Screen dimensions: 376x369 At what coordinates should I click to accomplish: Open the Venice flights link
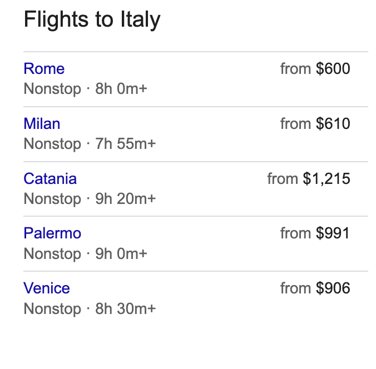tap(47, 288)
